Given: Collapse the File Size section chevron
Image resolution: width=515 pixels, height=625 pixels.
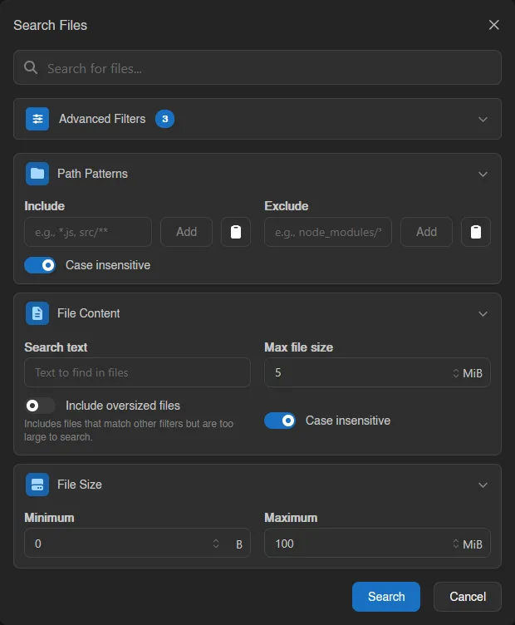Looking at the screenshot, I should point(483,485).
